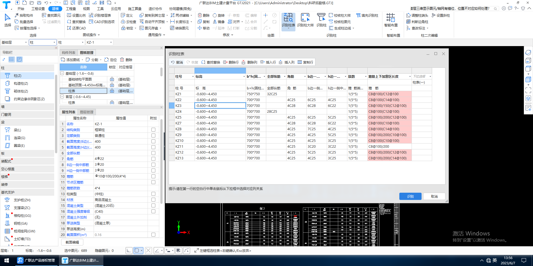Click 插入列 in the 识别柱表 dialog

click(287, 62)
